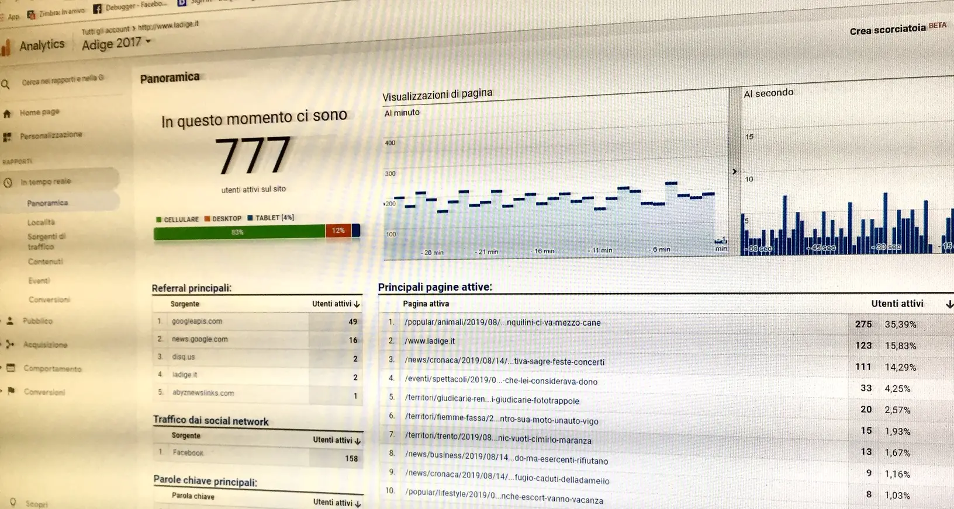Click the Personalizzazione dashboard icon

point(7,137)
